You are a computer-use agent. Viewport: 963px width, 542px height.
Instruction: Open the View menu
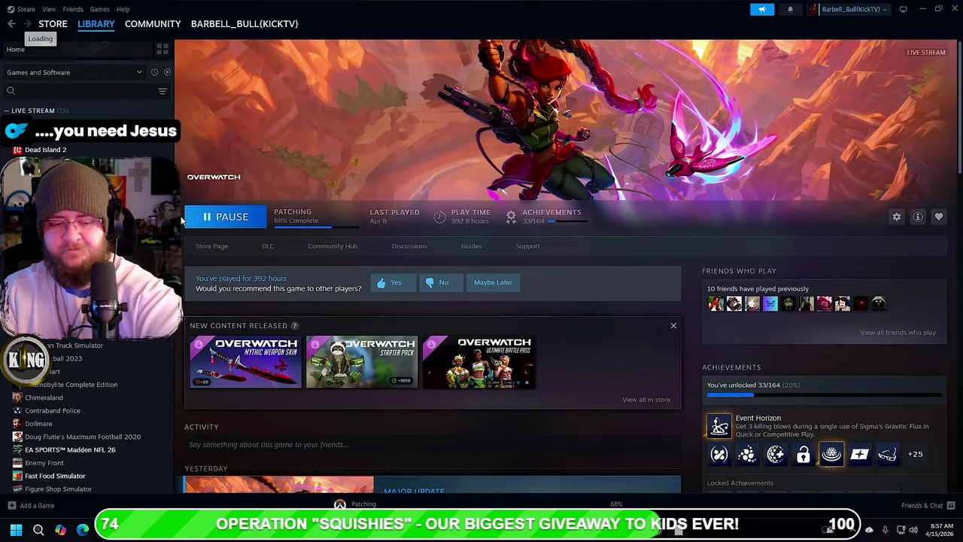point(49,9)
